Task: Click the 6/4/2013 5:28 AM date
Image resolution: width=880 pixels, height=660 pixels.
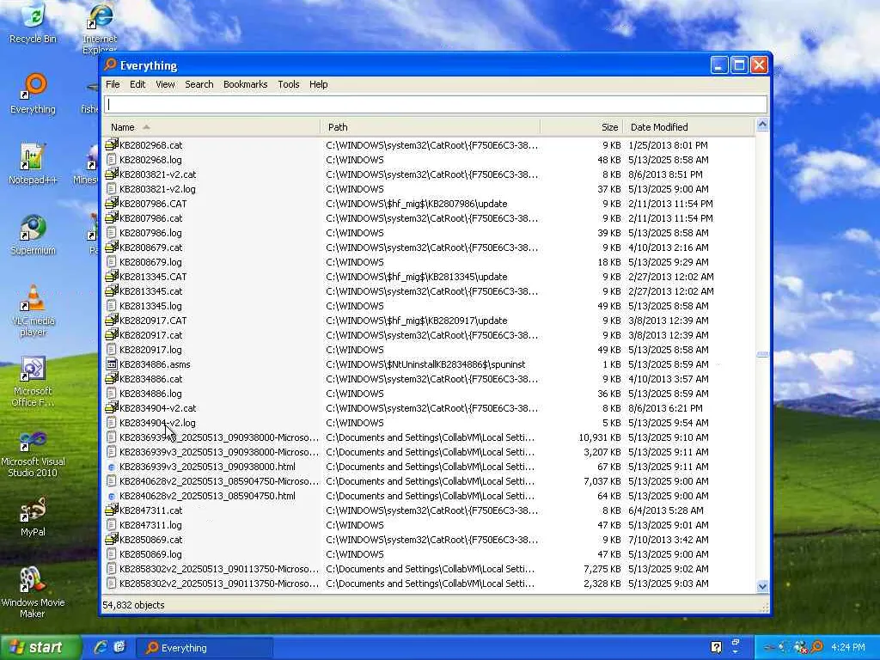Action: point(666,510)
